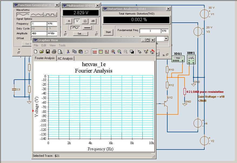
Task: Click the Multimeter negative terminal
Action: [x=97, y=35]
